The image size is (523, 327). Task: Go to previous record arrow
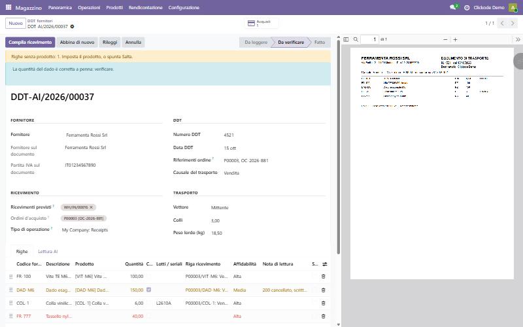pos(502,23)
